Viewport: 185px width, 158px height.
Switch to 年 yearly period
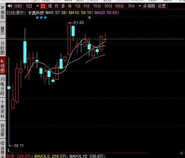(x=70, y=6)
